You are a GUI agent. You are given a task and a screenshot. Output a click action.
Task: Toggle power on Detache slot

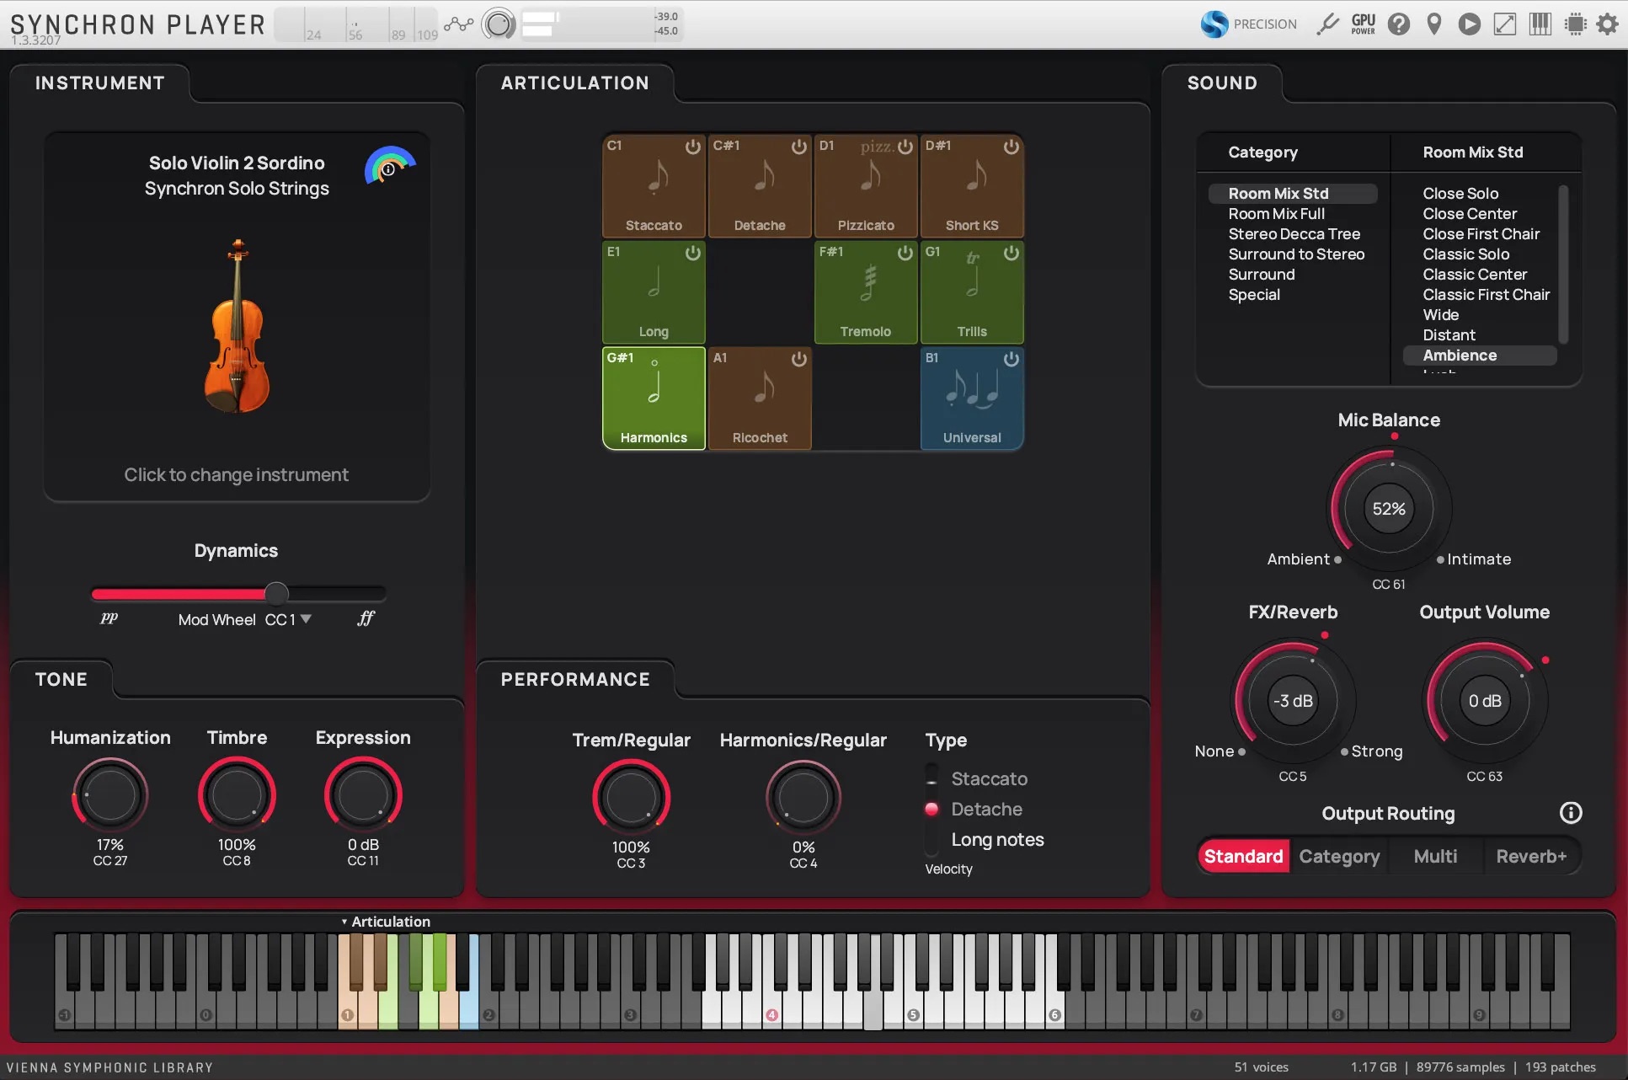pyautogui.click(x=798, y=147)
